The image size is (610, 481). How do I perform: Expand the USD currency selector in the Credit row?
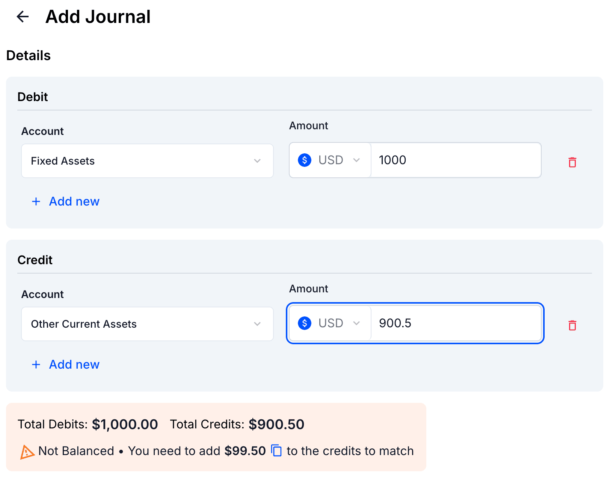tap(356, 323)
